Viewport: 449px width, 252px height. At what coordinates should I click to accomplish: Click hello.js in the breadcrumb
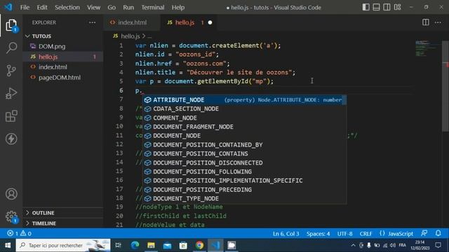[x=130, y=36]
